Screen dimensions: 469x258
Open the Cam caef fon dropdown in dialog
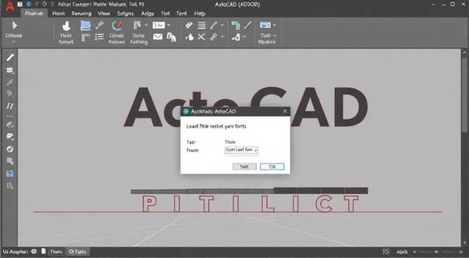pos(242,150)
